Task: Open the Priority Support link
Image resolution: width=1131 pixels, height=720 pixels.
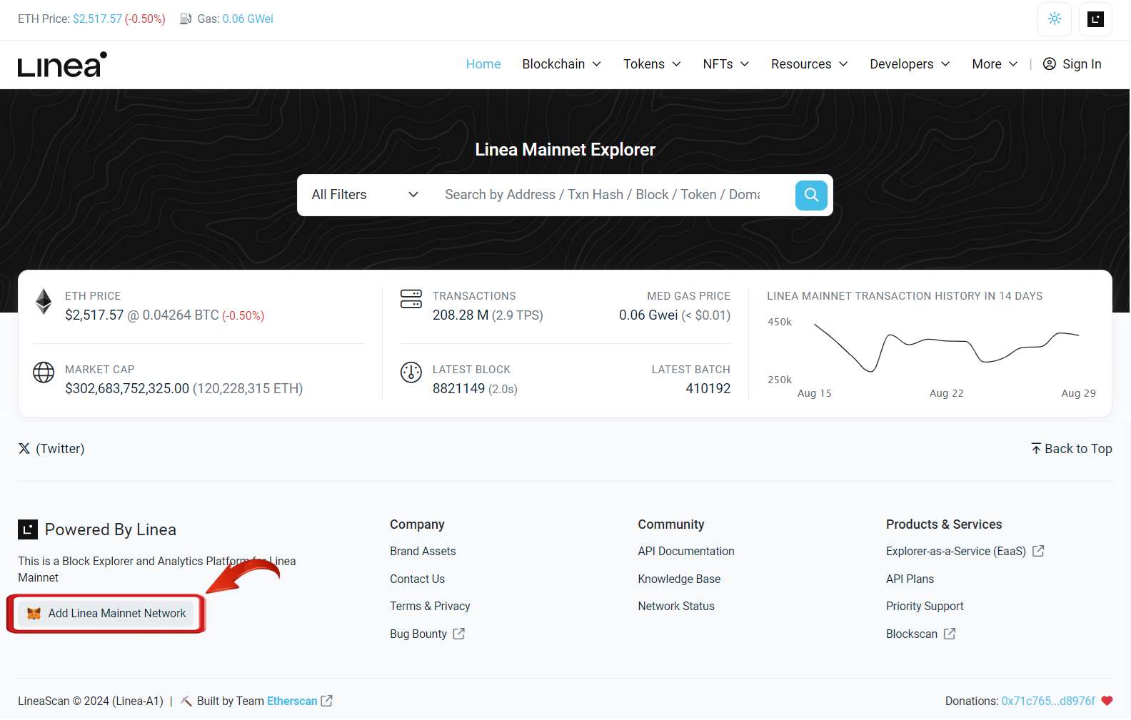Action: tap(925, 606)
